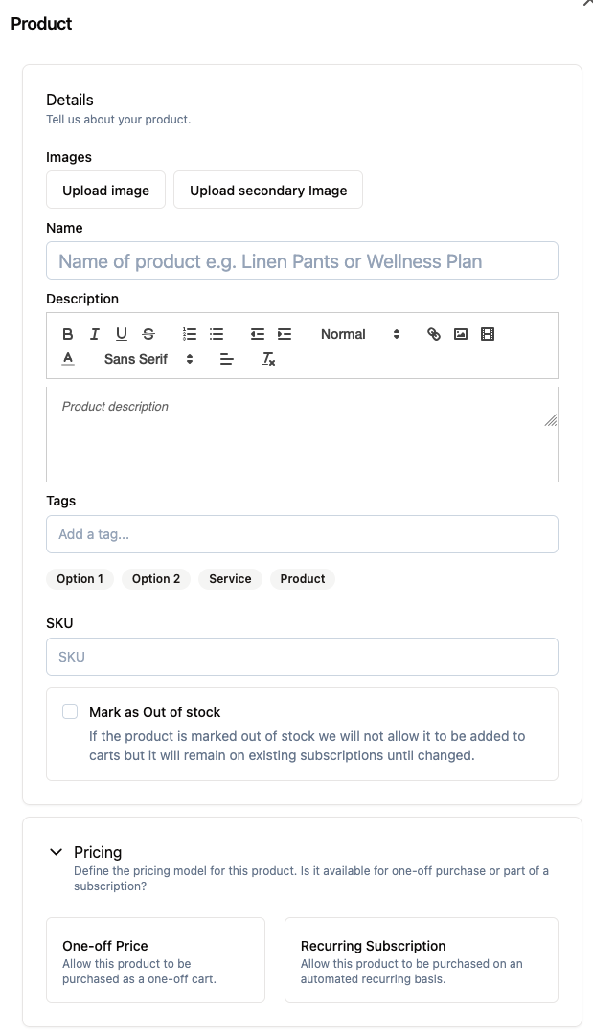Click the Upload secondary Image button
Image resolution: width=593 pixels, height=1032 pixels.
(x=268, y=190)
